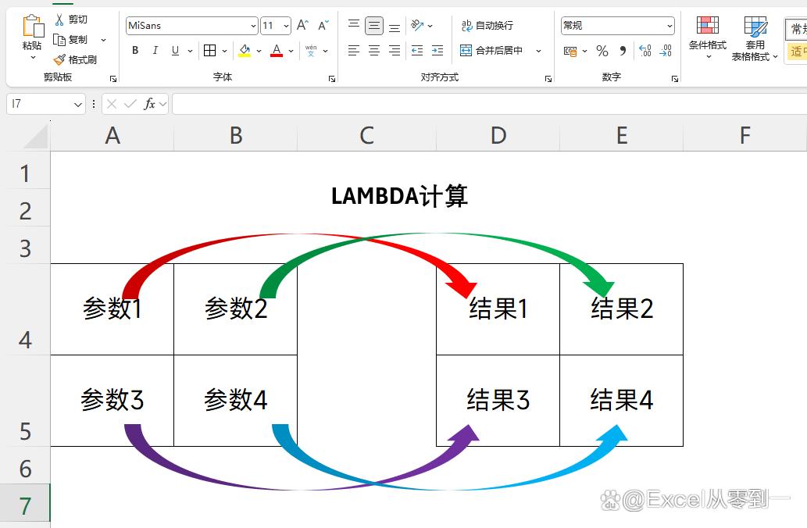Select row 4 header
The width and height of the screenshot is (807, 528).
pos(25,309)
